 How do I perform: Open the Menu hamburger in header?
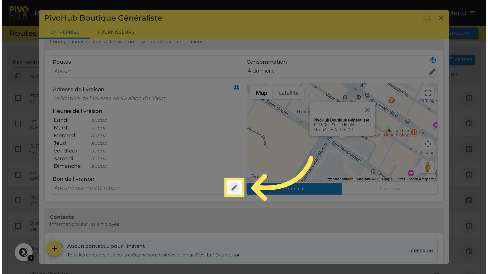472,13
